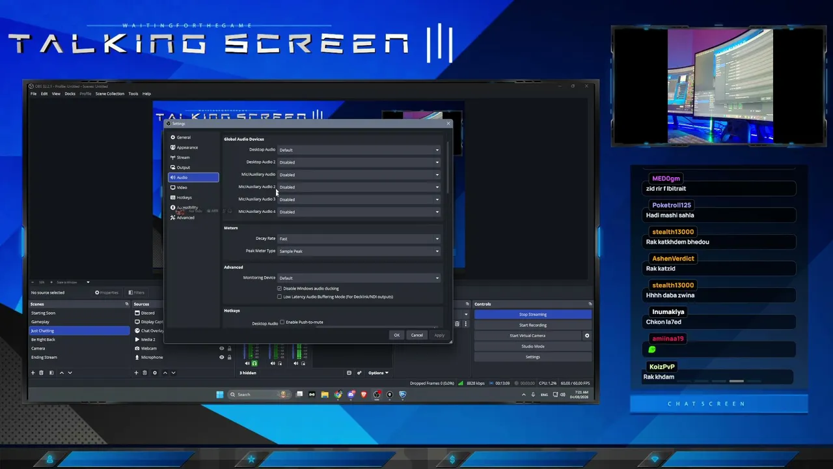Select the Starting Soon scene
833x469 pixels.
79,313
